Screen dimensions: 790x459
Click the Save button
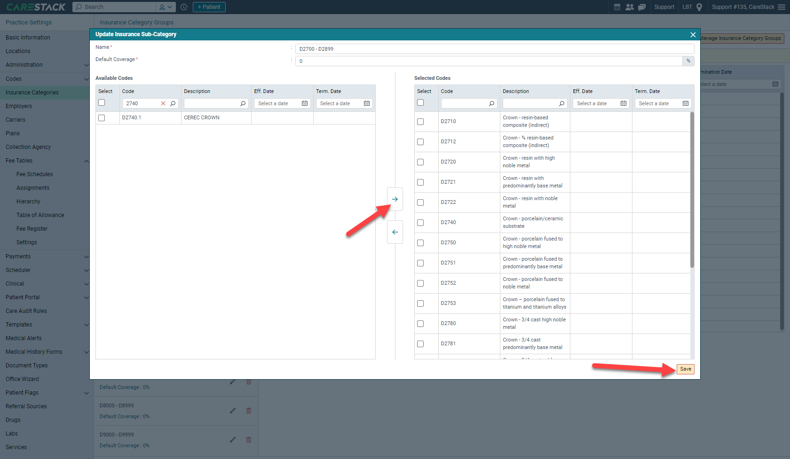(x=685, y=369)
